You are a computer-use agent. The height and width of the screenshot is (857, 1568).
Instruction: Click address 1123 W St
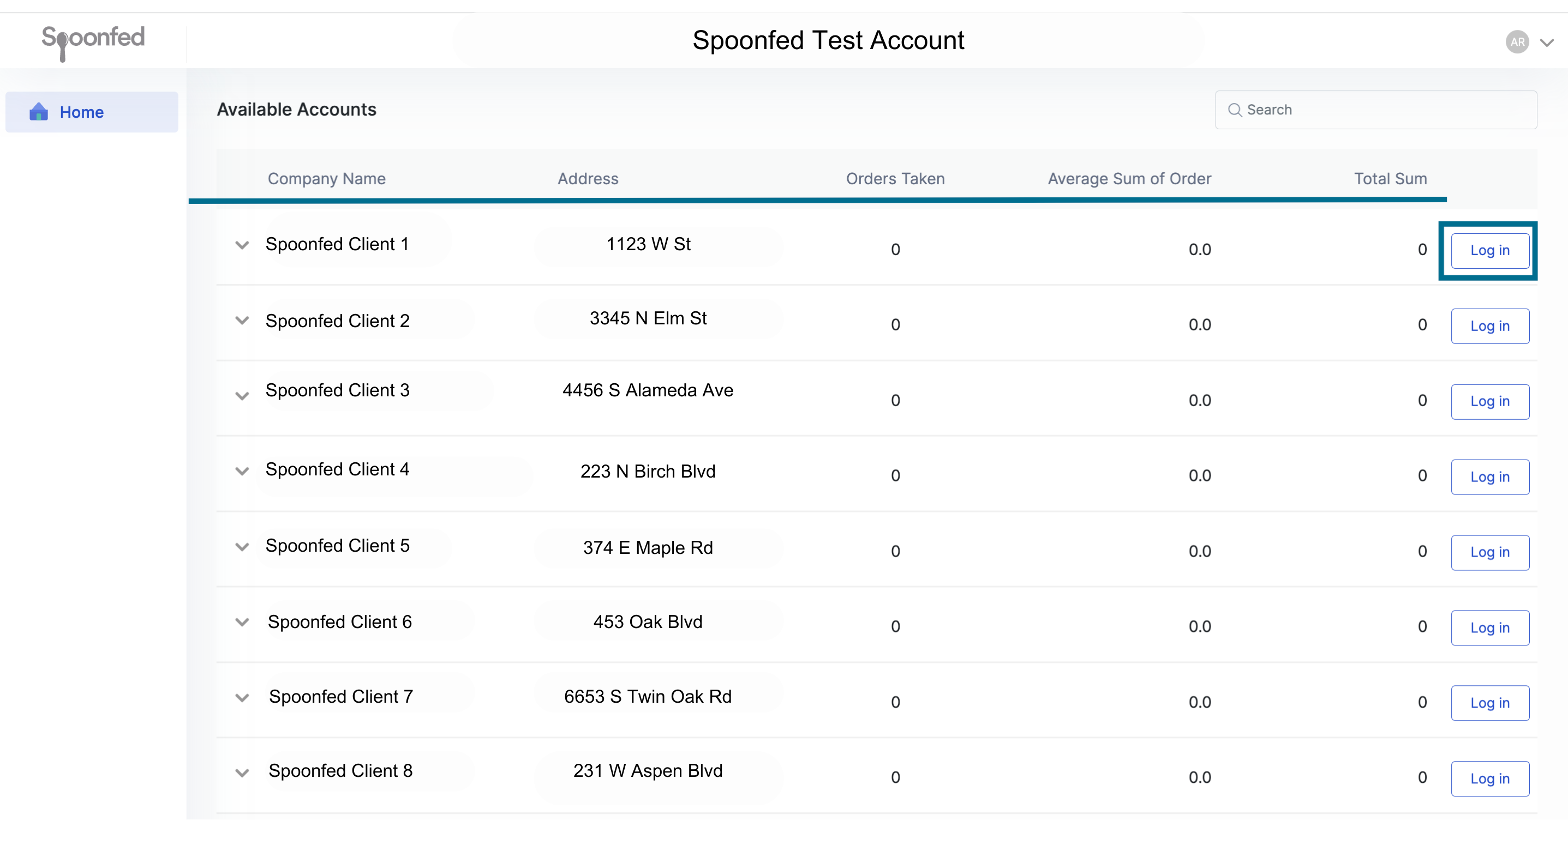coord(648,244)
